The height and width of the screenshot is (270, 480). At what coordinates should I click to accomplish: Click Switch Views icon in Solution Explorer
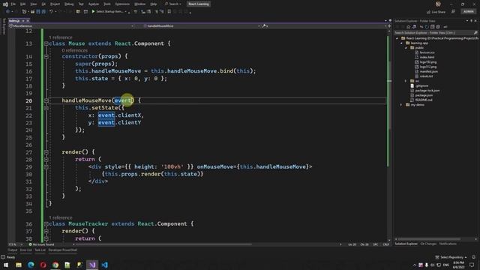414,27
